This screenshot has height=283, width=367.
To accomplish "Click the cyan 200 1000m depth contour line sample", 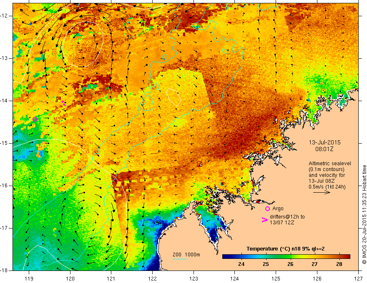I will click(179, 259).
